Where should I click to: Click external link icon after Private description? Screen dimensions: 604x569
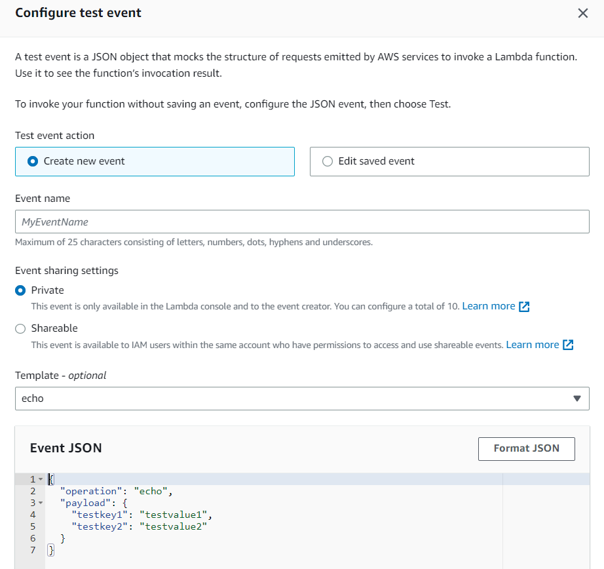pyautogui.click(x=524, y=307)
